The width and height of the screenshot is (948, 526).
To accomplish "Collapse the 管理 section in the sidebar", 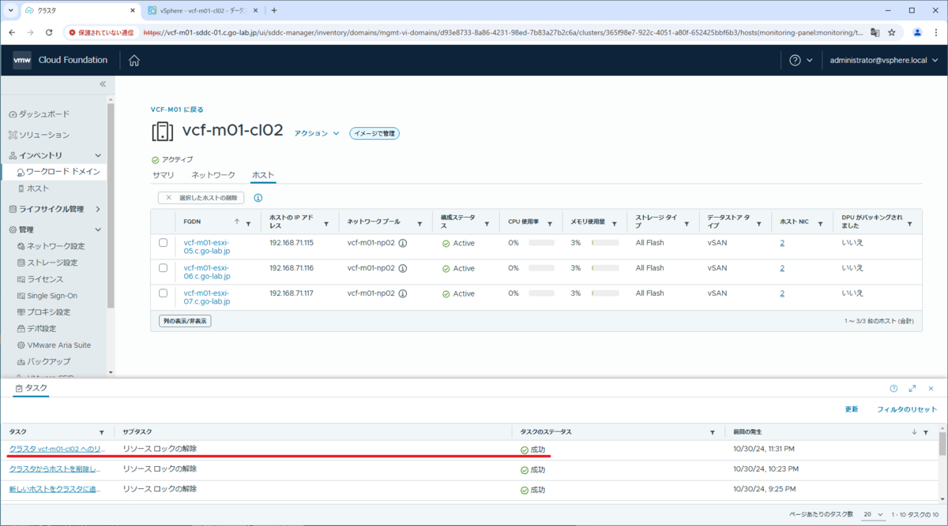I will [98, 229].
